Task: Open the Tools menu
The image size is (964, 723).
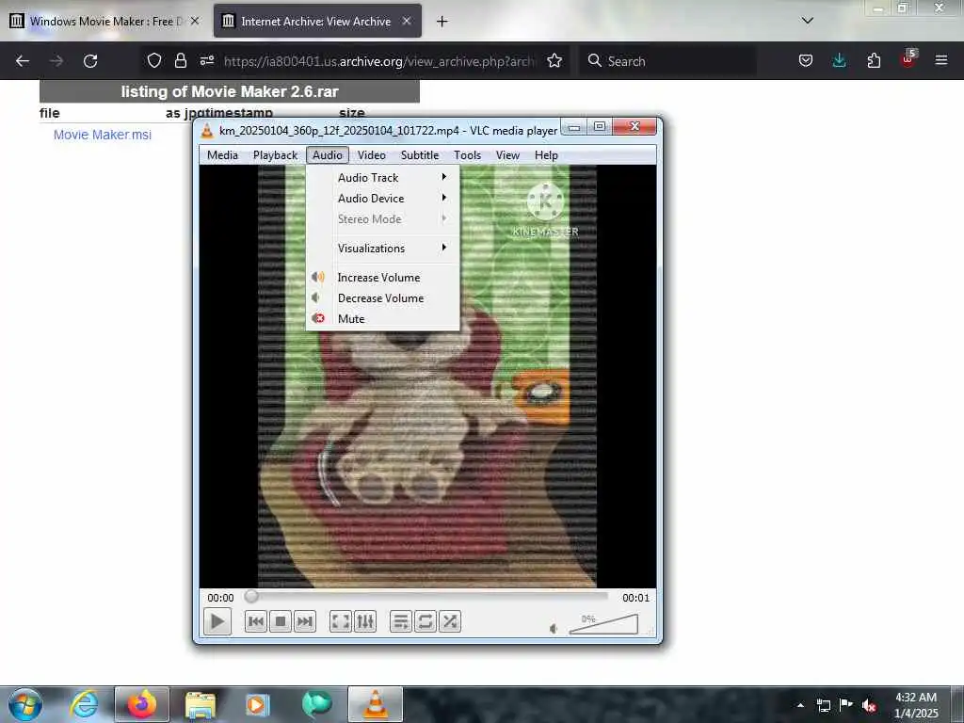Action: click(467, 155)
